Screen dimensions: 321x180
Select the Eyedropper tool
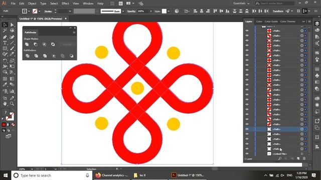tap(5, 84)
